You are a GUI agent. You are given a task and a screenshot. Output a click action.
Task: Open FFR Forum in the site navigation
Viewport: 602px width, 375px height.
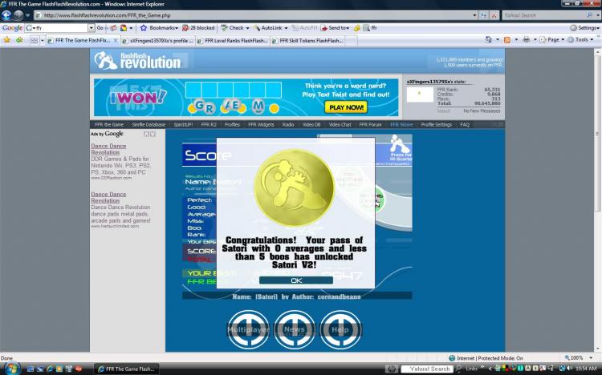[370, 125]
